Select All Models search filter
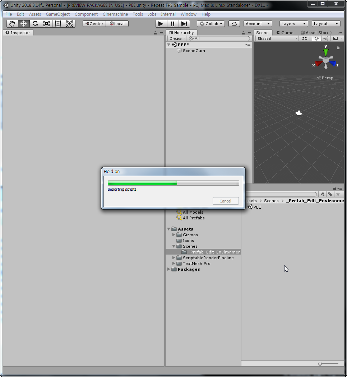The width and height of the screenshot is (347, 377). click(190, 212)
